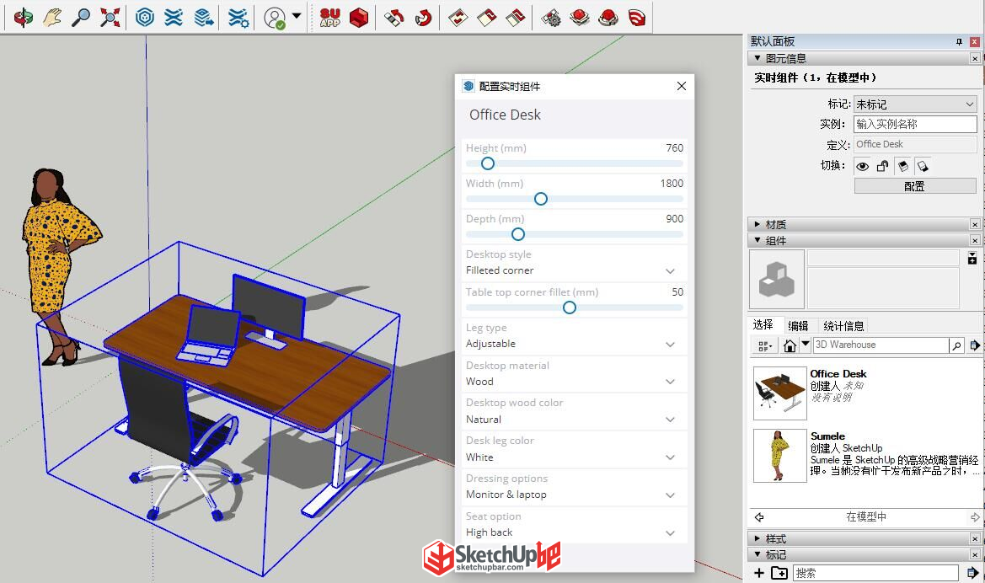
Task: Add a new tag with plus icon
Action: [759, 573]
